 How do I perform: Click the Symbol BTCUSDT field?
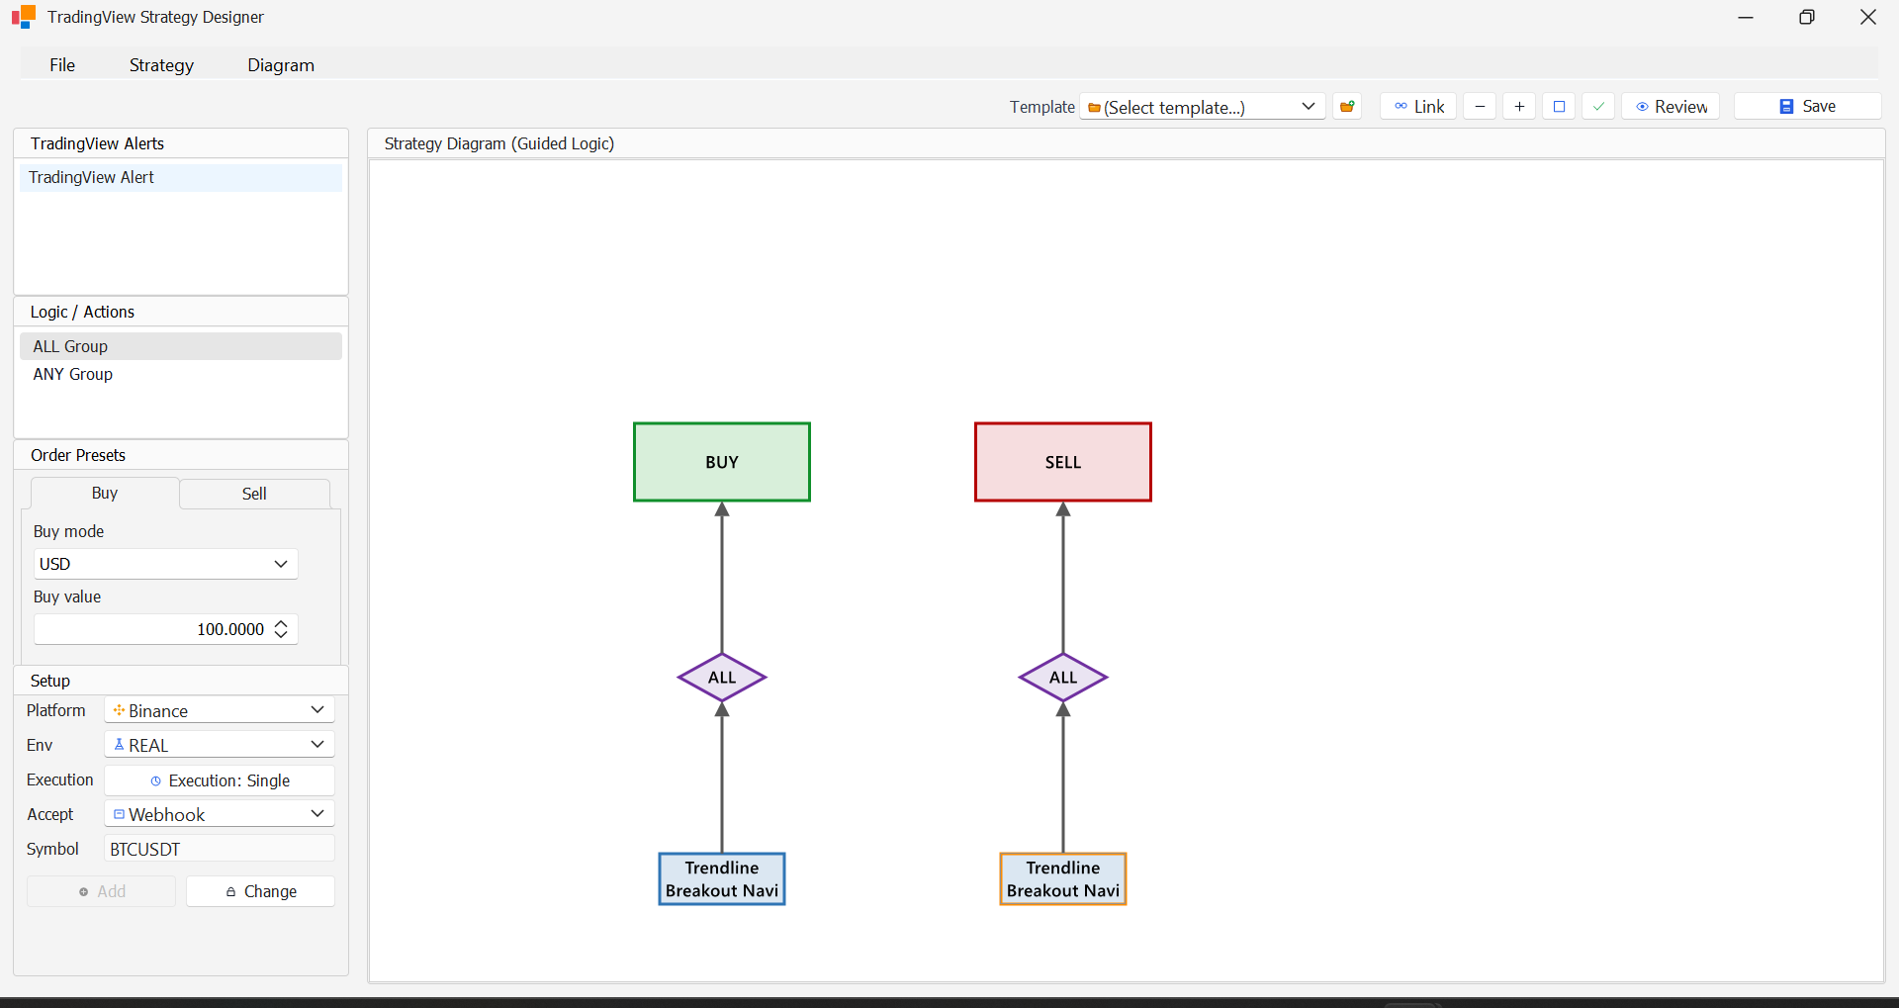(x=220, y=849)
